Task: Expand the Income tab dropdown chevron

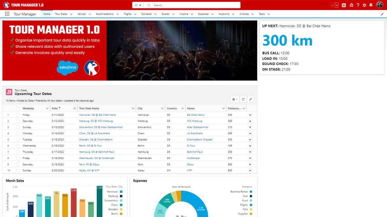Action: click(192, 14)
